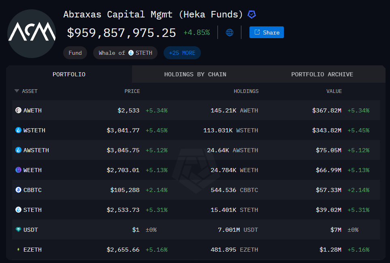Viewport: 390px width, 263px height.
Task: Click the CBBTC price $105,288
Action: pyautogui.click(x=125, y=190)
